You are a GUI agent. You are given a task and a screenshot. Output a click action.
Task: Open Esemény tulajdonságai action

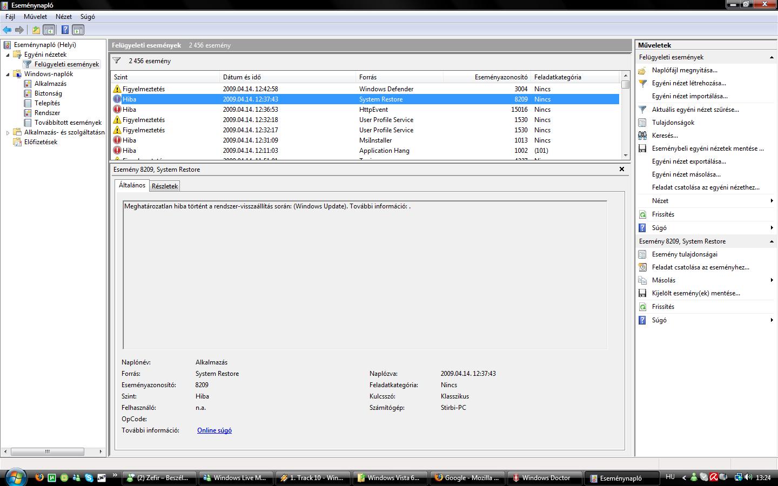(x=685, y=254)
